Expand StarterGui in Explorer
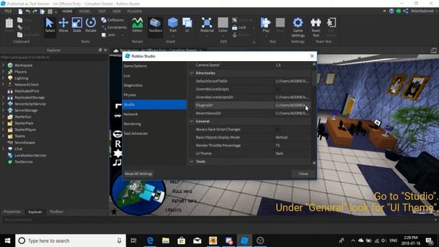 pyautogui.click(x=3, y=117)
